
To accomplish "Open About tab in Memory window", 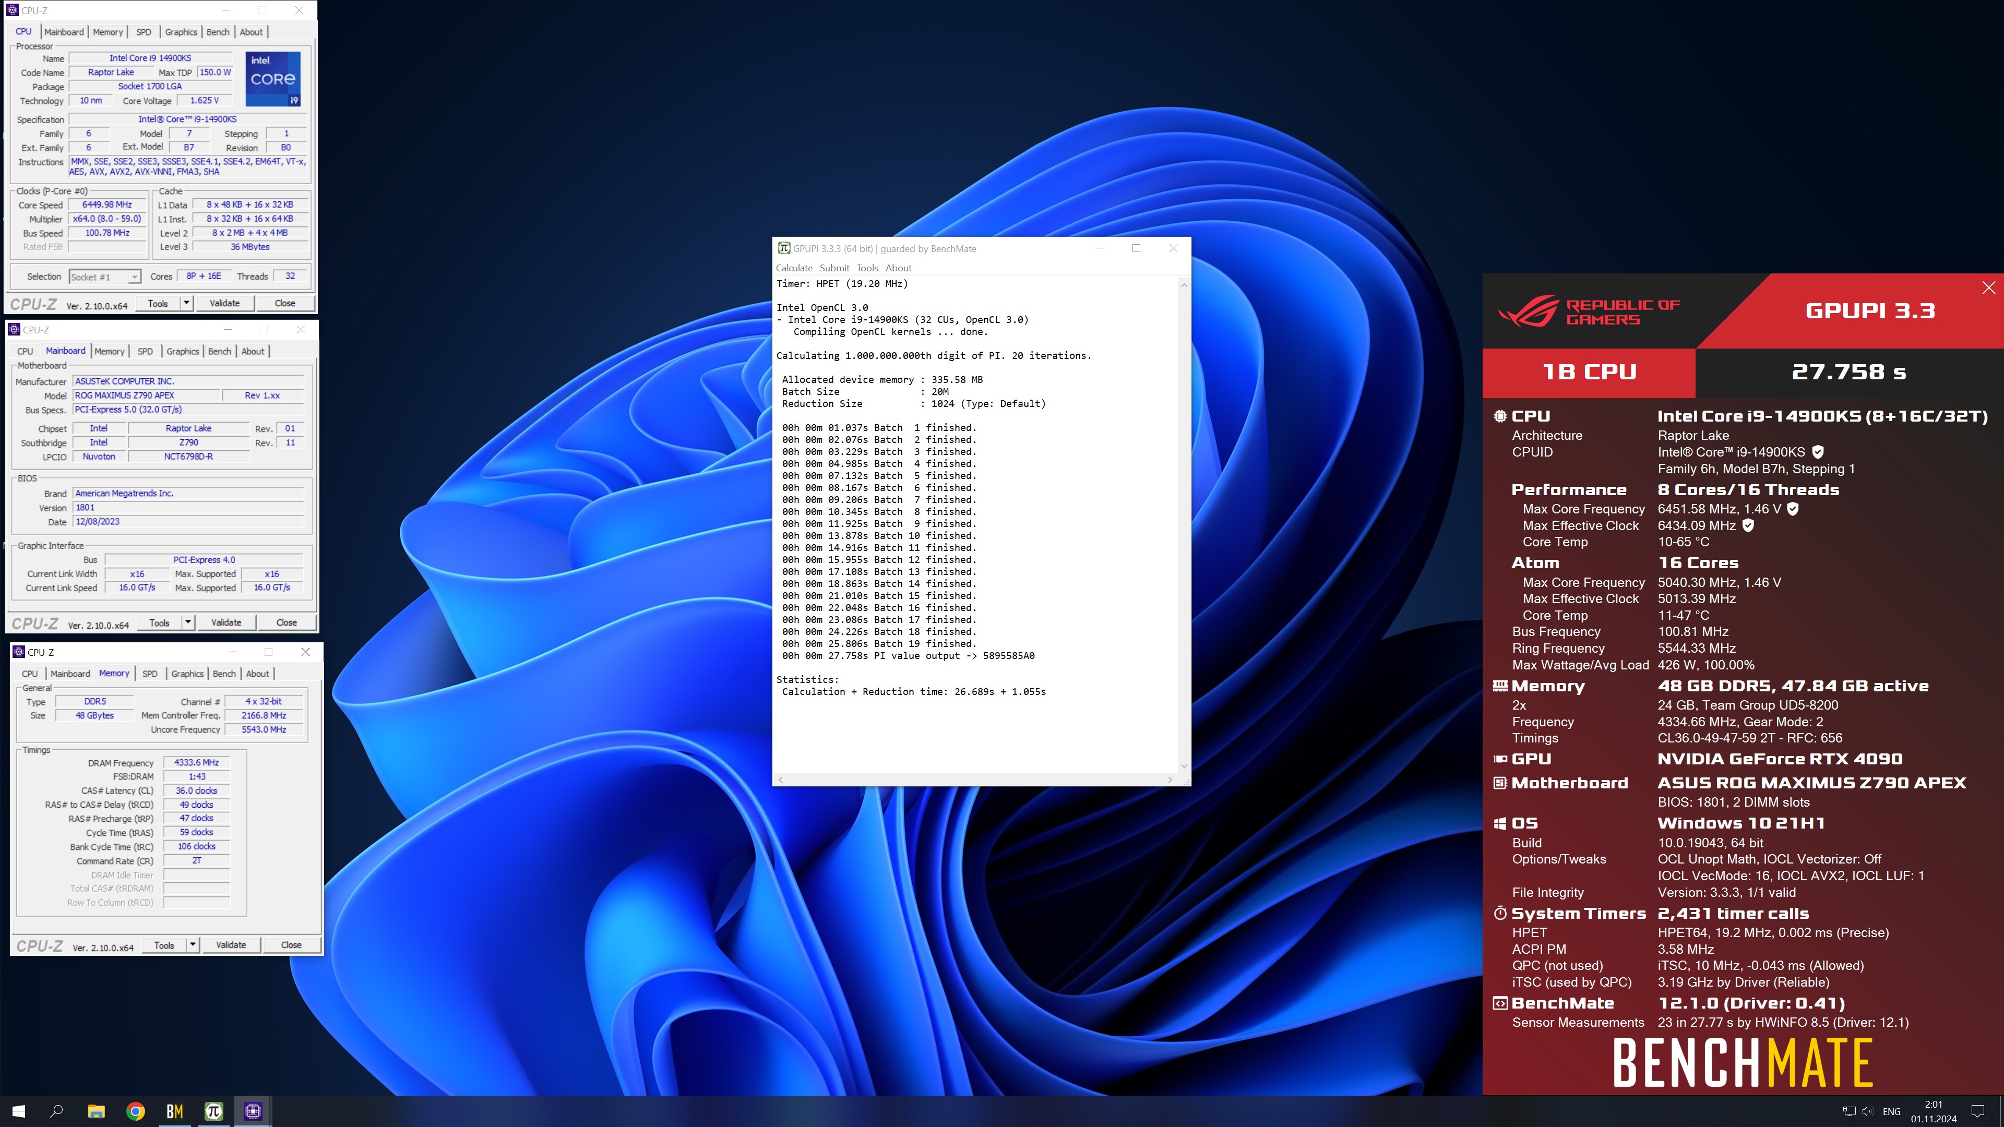I will pos(257,674).
